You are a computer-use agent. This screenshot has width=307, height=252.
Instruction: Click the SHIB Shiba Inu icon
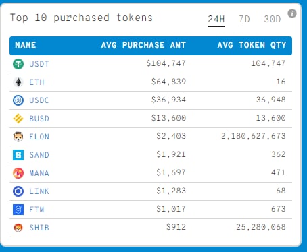(x=18, y=228)
